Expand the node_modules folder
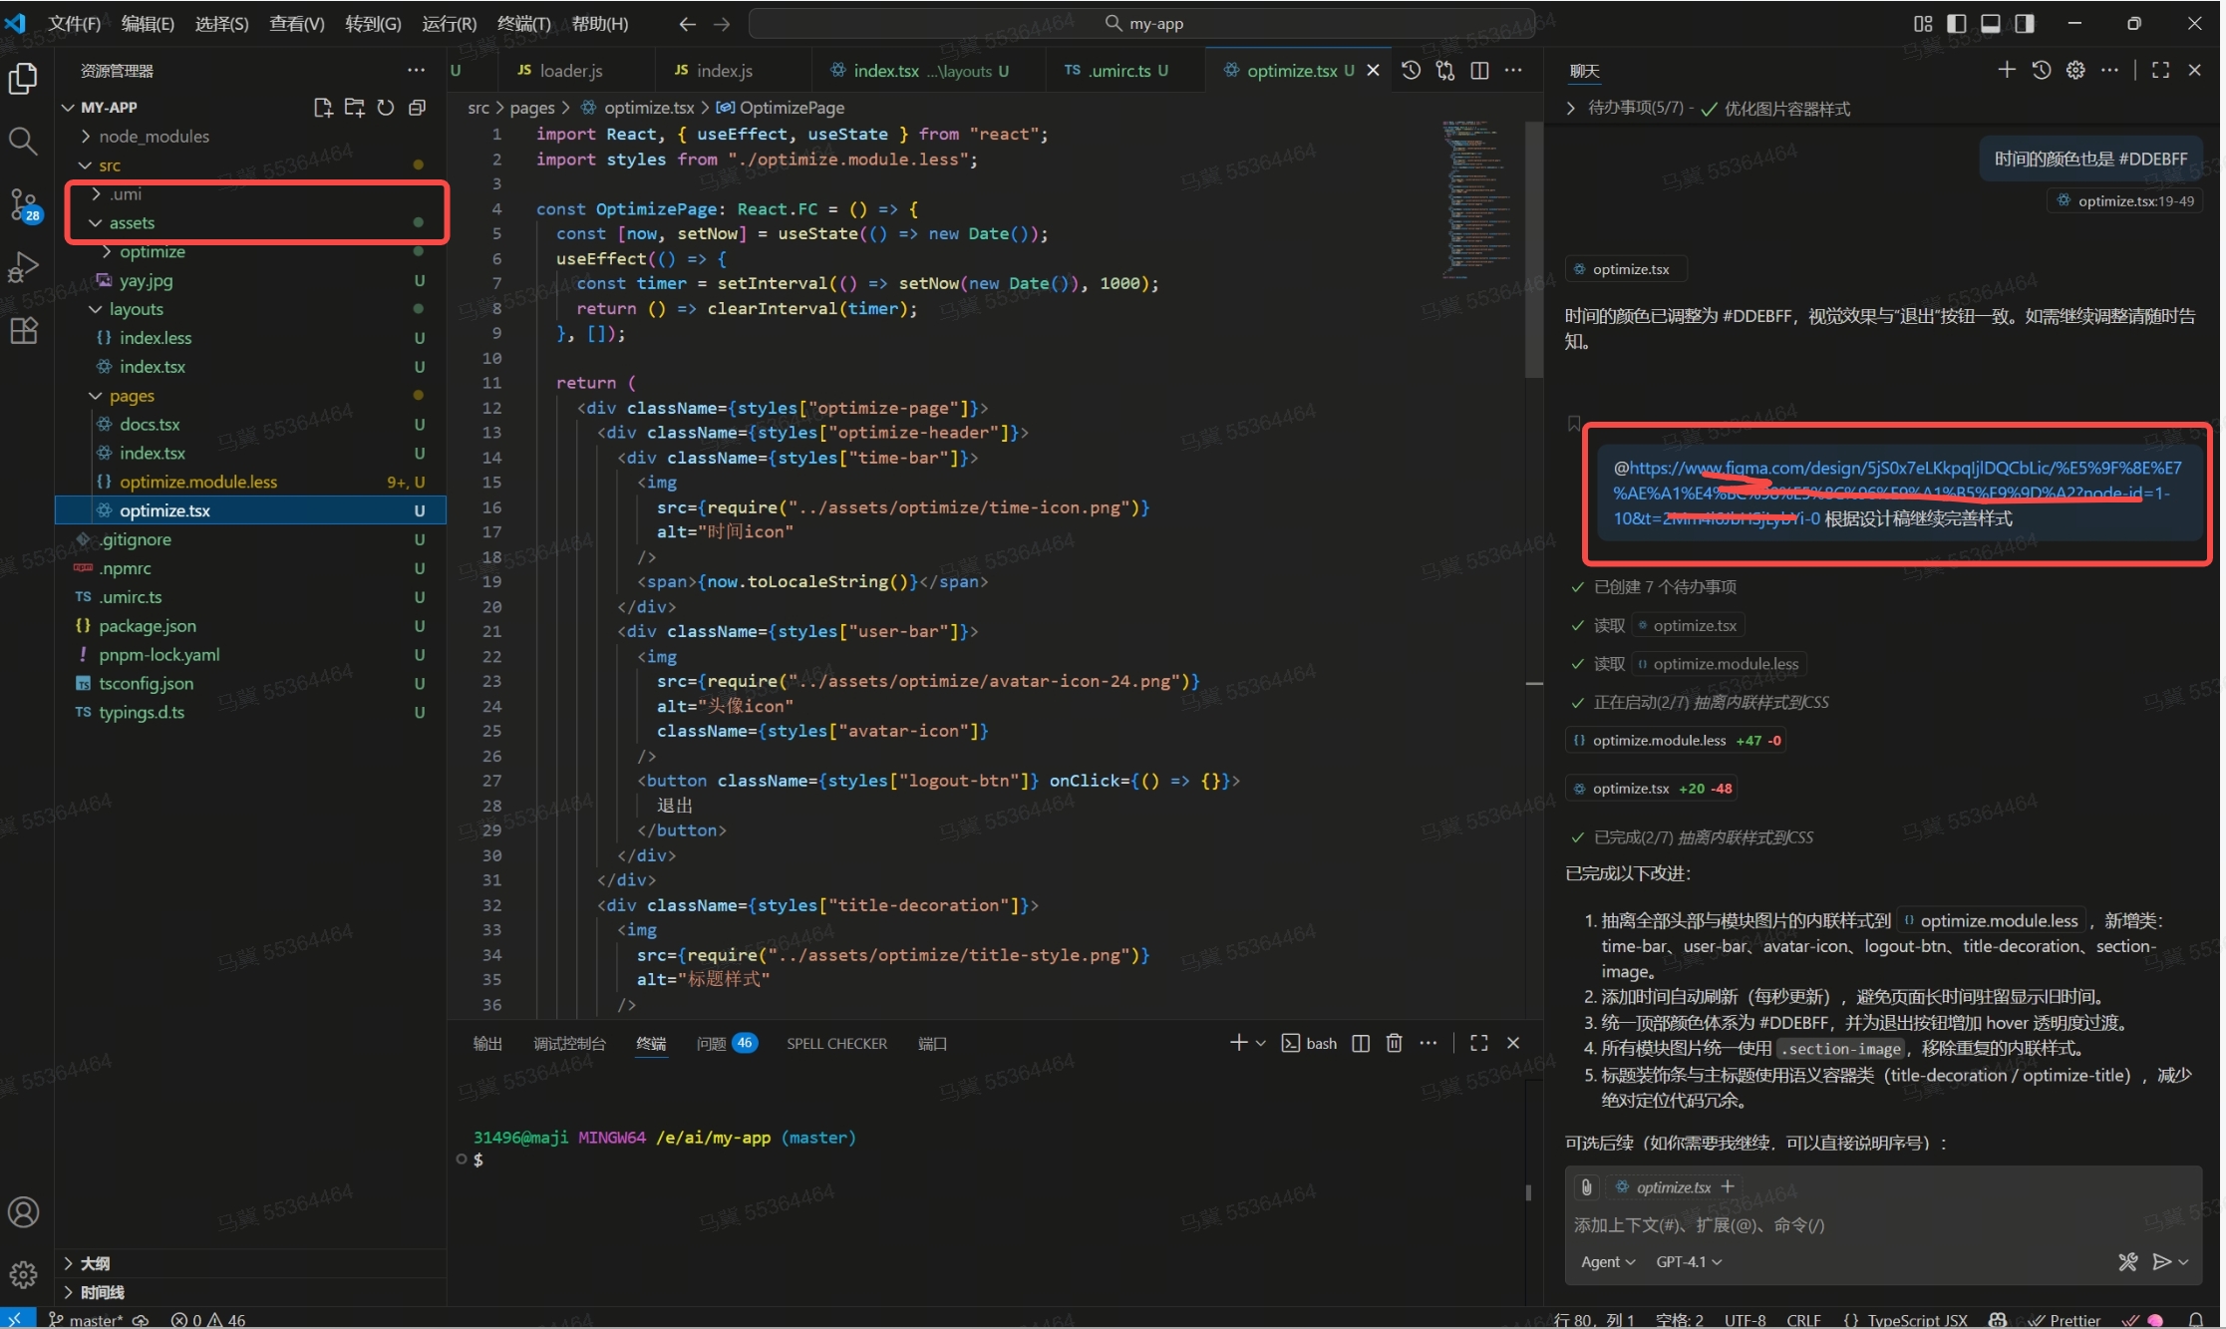 click(154, 137)
